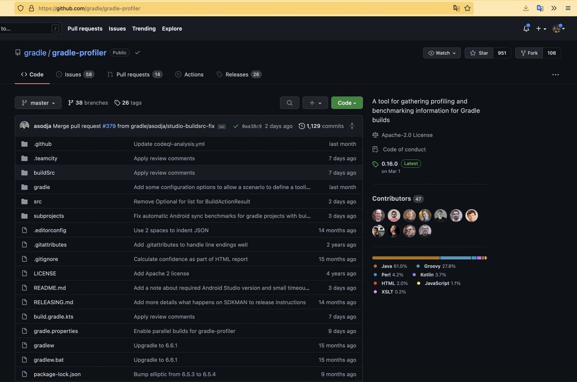The width and height of the screenshot is (577, 382).
Task: Open the src folder
Action: point(38,202)
